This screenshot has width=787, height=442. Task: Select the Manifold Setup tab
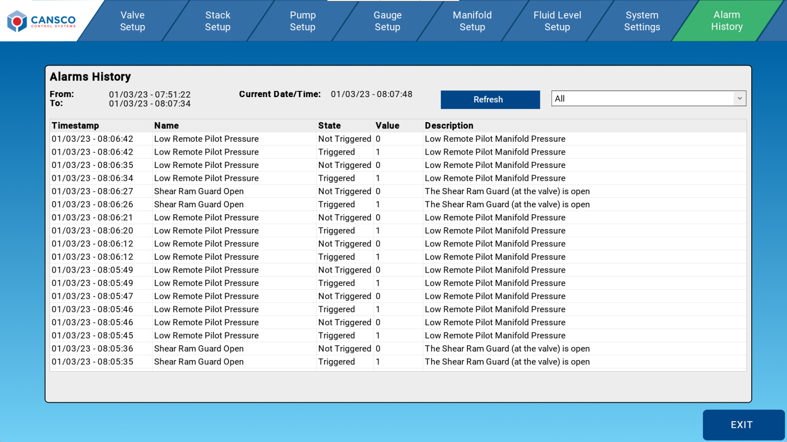click(472, 21)
